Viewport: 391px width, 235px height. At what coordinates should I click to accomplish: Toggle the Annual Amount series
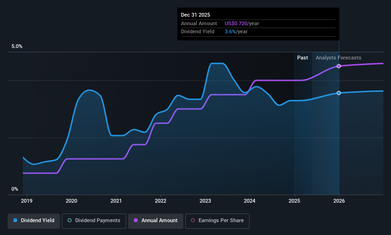pos(156,221)
